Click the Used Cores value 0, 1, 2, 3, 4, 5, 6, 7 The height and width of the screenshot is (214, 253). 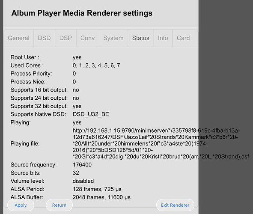(x=96, y=65)
